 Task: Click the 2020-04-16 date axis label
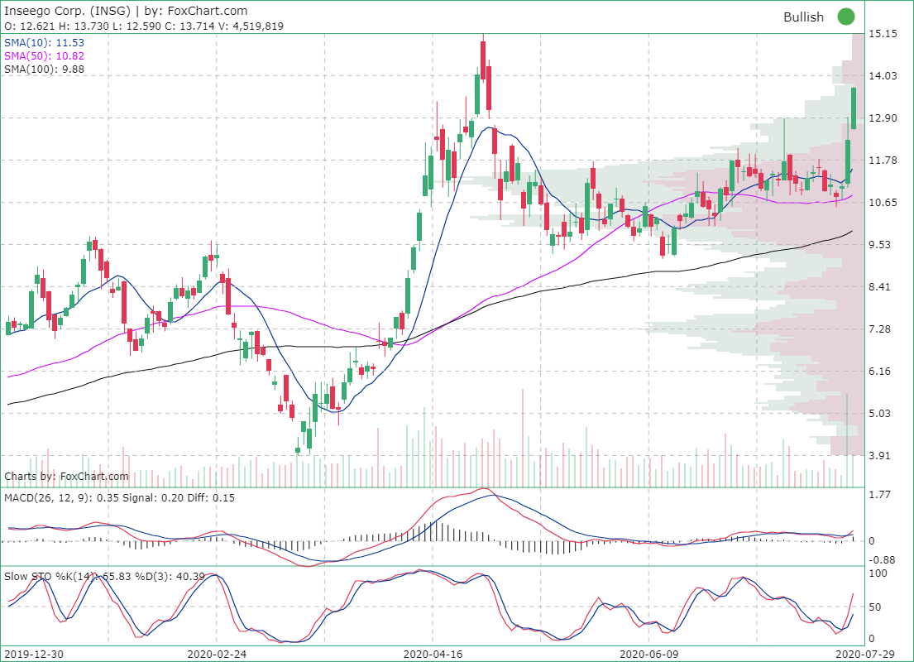click(x=431, y=654)
